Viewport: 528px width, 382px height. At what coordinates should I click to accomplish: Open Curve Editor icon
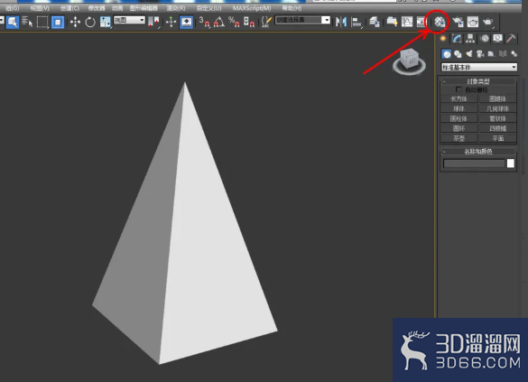407,23
